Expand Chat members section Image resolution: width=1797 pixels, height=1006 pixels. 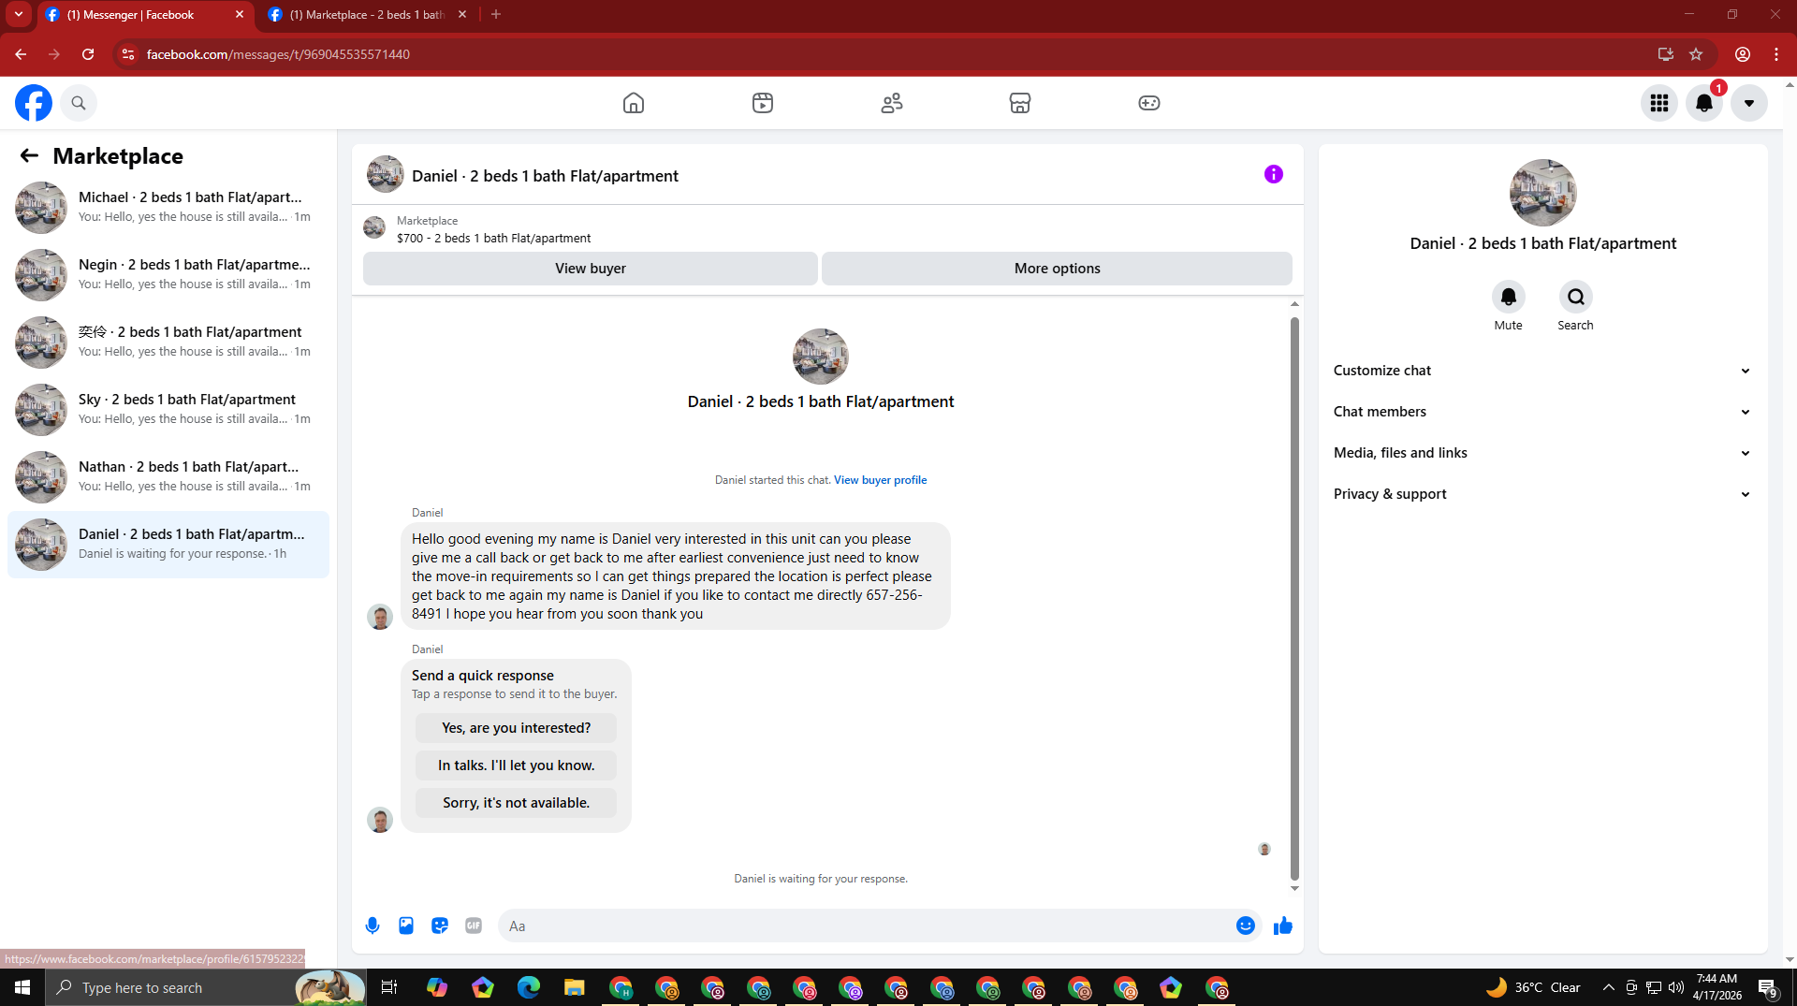pyautogui.click(x=1542, y=412)
